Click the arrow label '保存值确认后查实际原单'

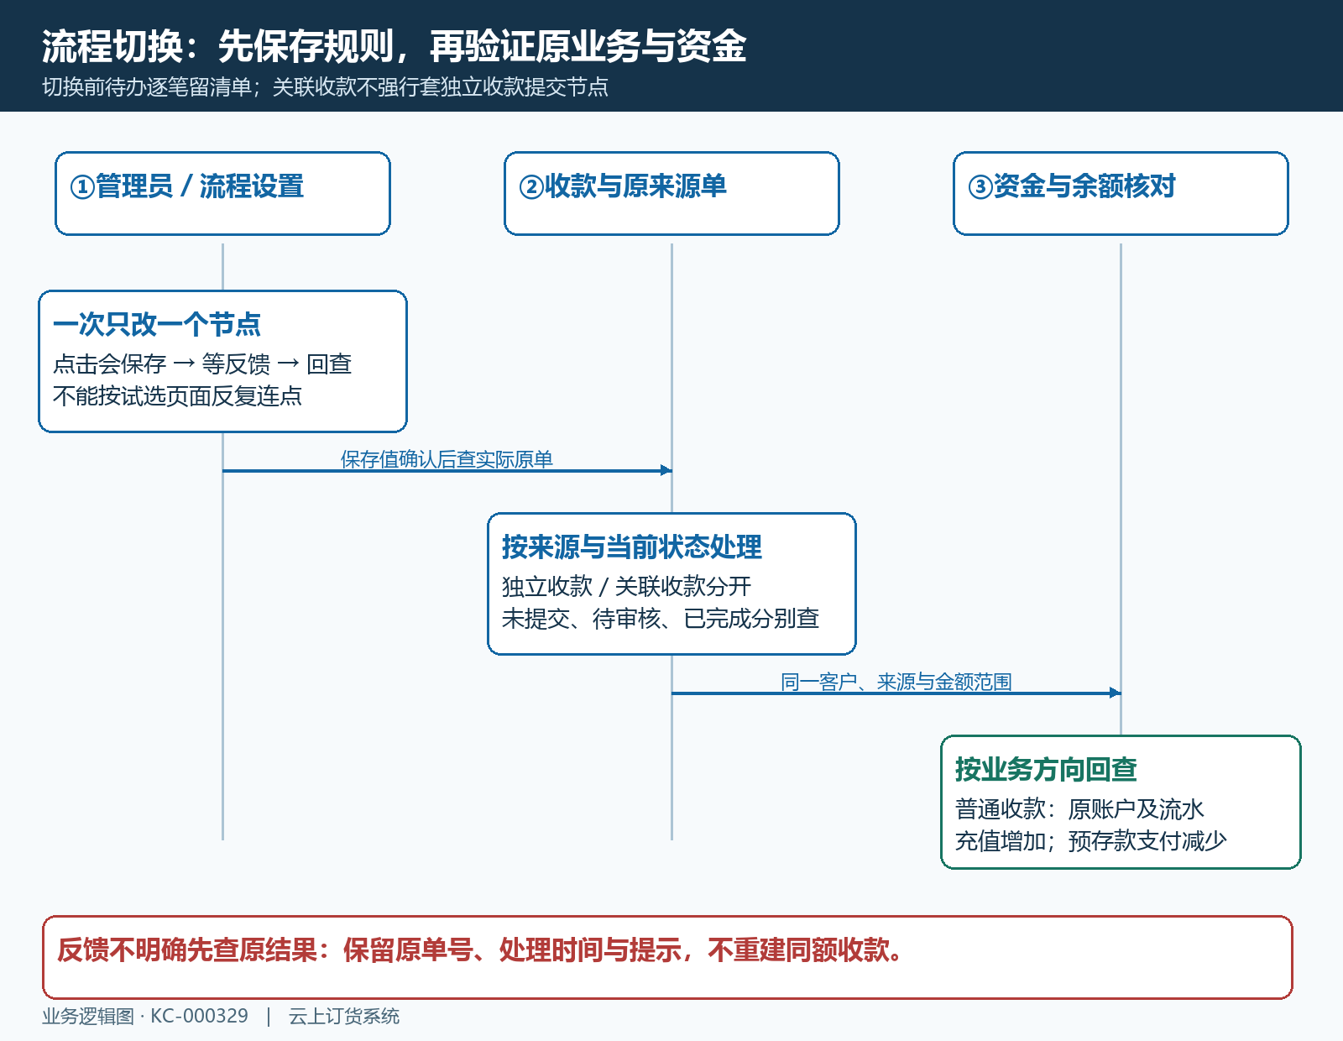tap(447, 459)
